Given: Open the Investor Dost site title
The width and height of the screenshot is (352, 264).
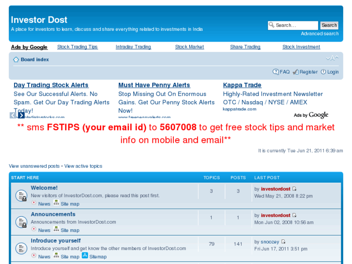Looking at the screenshot, I should [39, 20].
